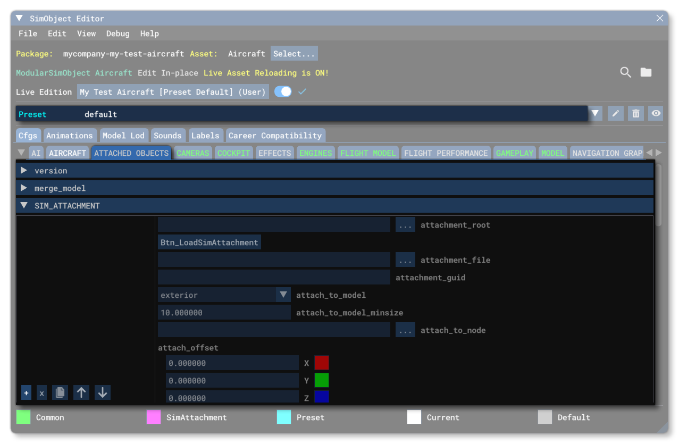
Task: Click the pencil edit preset icon
Action: pos(615,114)
